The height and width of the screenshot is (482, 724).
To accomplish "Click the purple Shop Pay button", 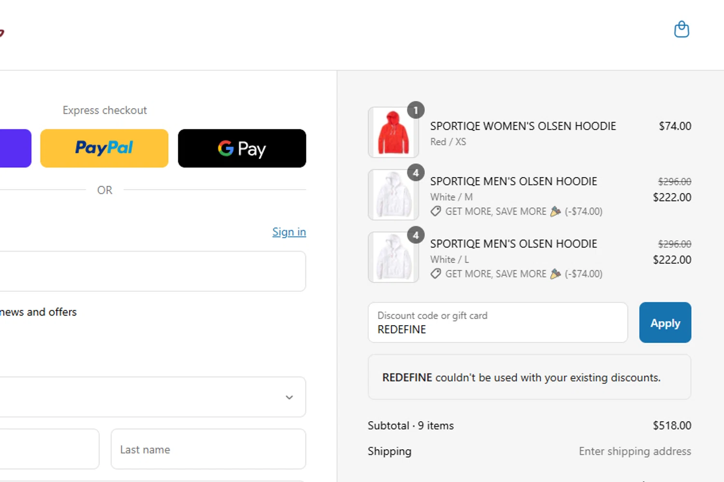I will [15, 148].
